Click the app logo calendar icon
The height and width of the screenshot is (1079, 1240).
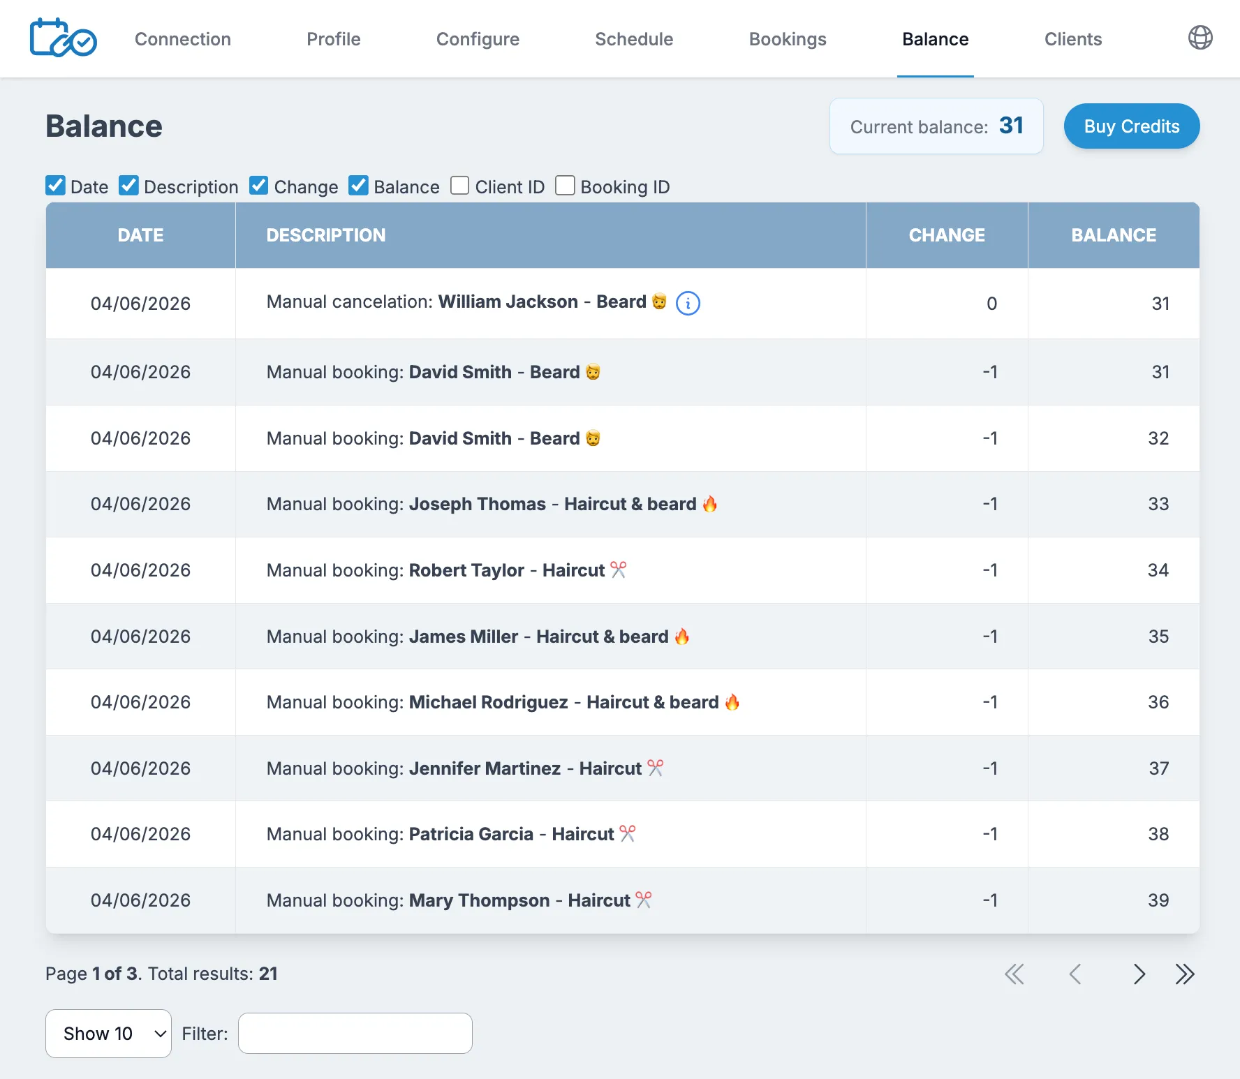[63, 38]
